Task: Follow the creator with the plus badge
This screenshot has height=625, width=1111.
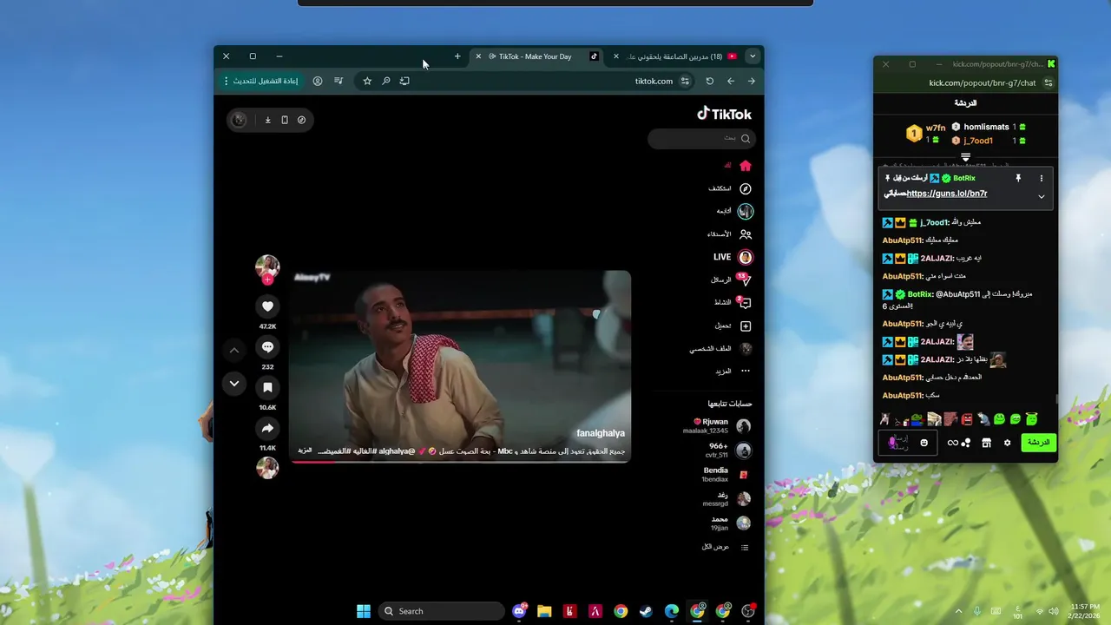Action: tap(267, 280)
